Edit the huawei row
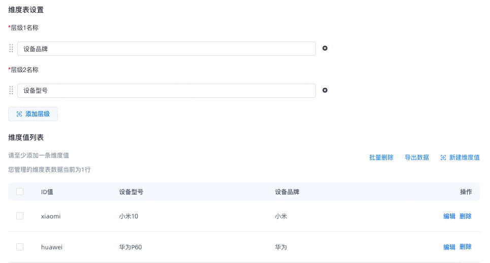 pos(449,247)
